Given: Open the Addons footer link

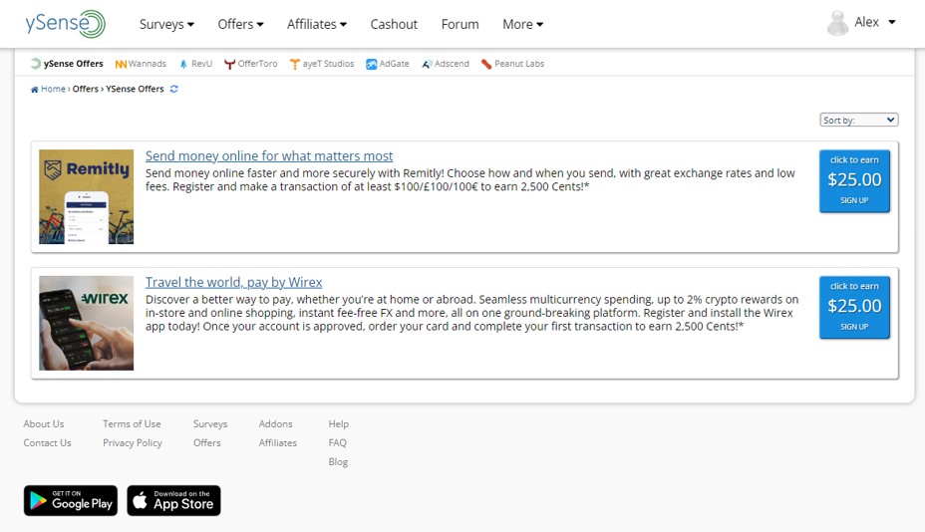Looking at the screenshot, I should pos(275,424).
